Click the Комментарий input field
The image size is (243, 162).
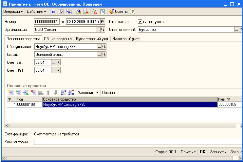click(138, 142)
